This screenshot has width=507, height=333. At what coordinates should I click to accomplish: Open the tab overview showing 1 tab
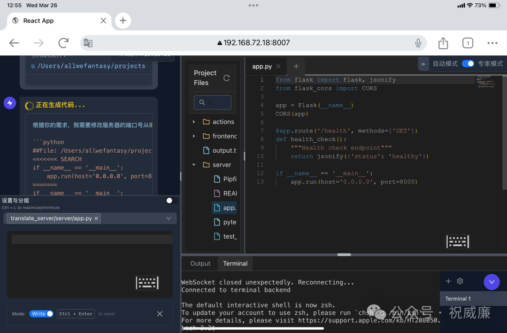click(x=468, y=43)
